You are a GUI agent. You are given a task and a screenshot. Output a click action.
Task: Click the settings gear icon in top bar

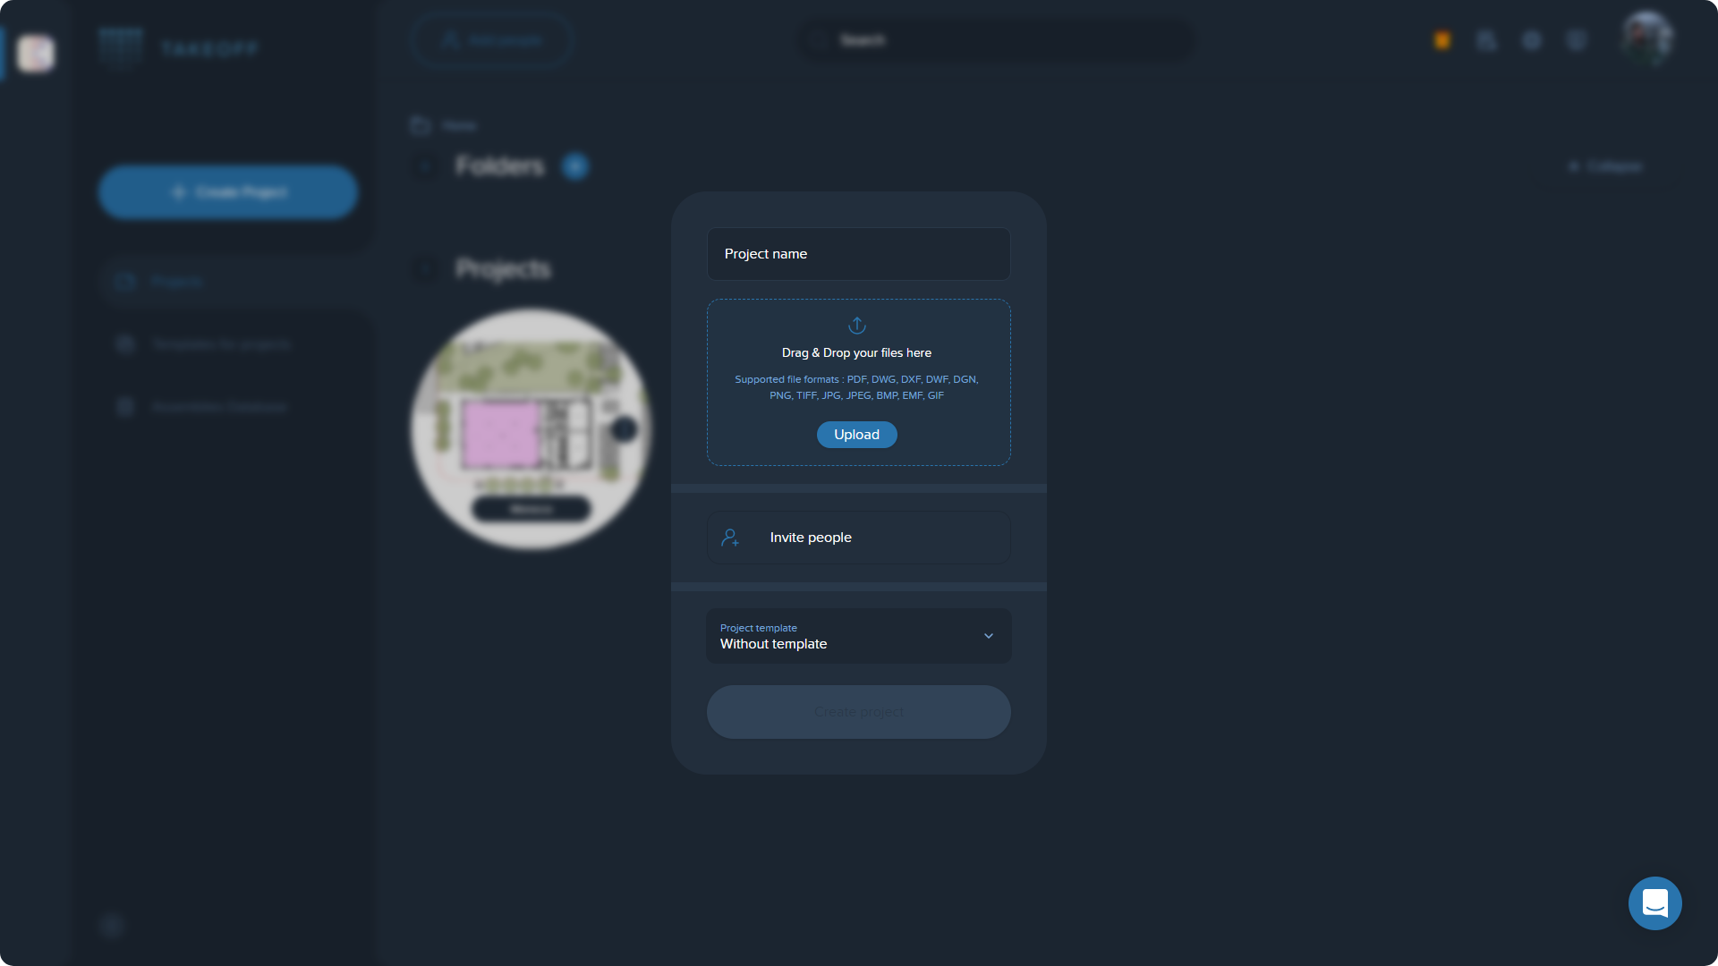click(1532, 40)
